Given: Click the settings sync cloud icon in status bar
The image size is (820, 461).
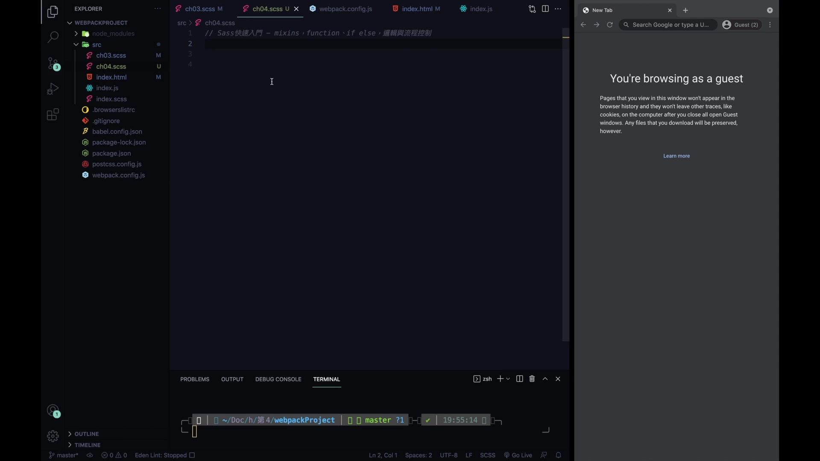Looking at the screenshot, I should [x=90, y=455].
